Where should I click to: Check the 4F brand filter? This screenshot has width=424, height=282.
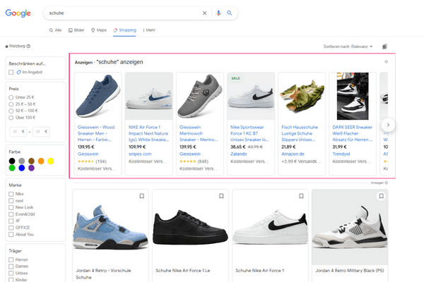[x=11, y=221]
